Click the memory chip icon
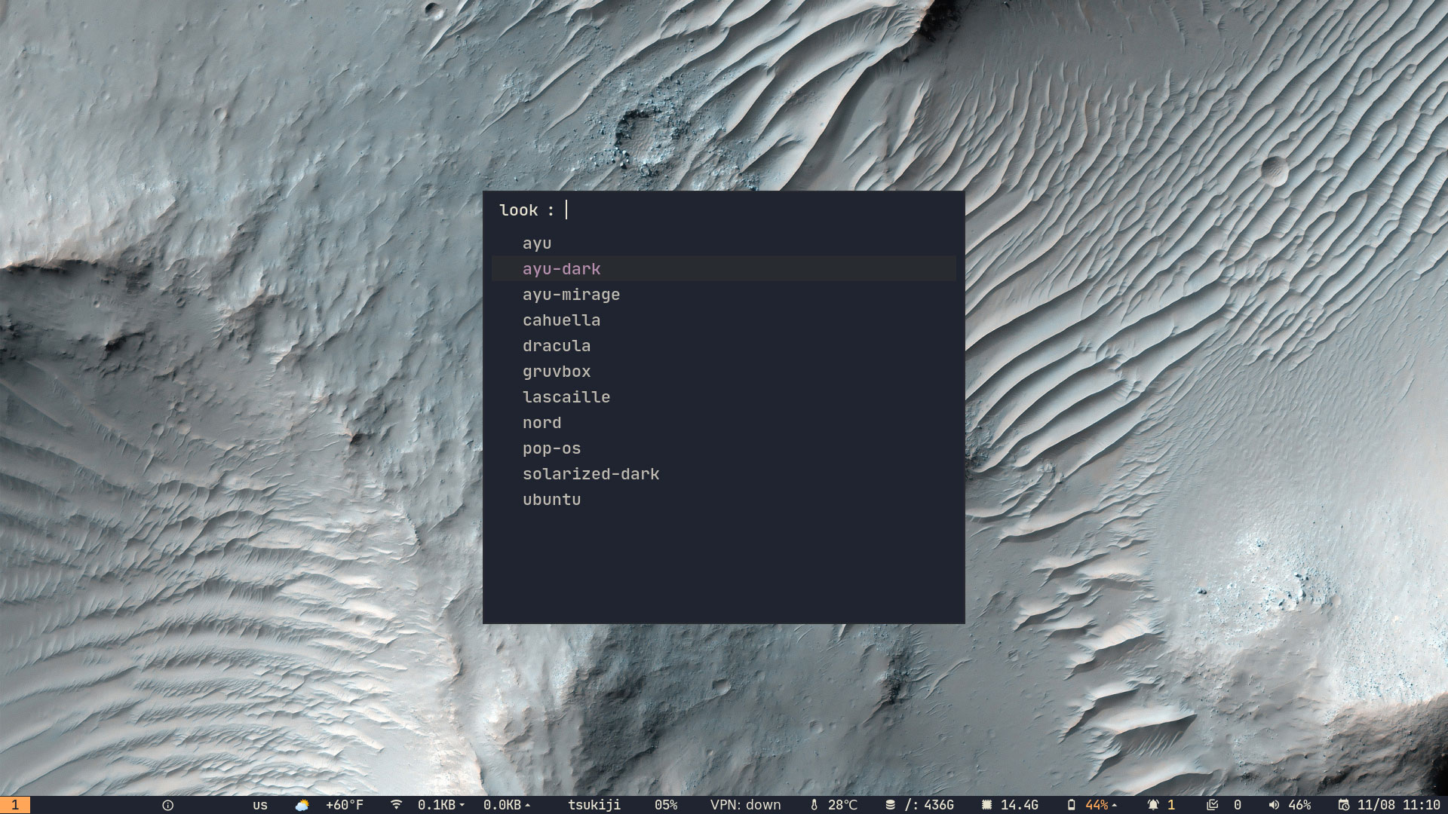 986,805
